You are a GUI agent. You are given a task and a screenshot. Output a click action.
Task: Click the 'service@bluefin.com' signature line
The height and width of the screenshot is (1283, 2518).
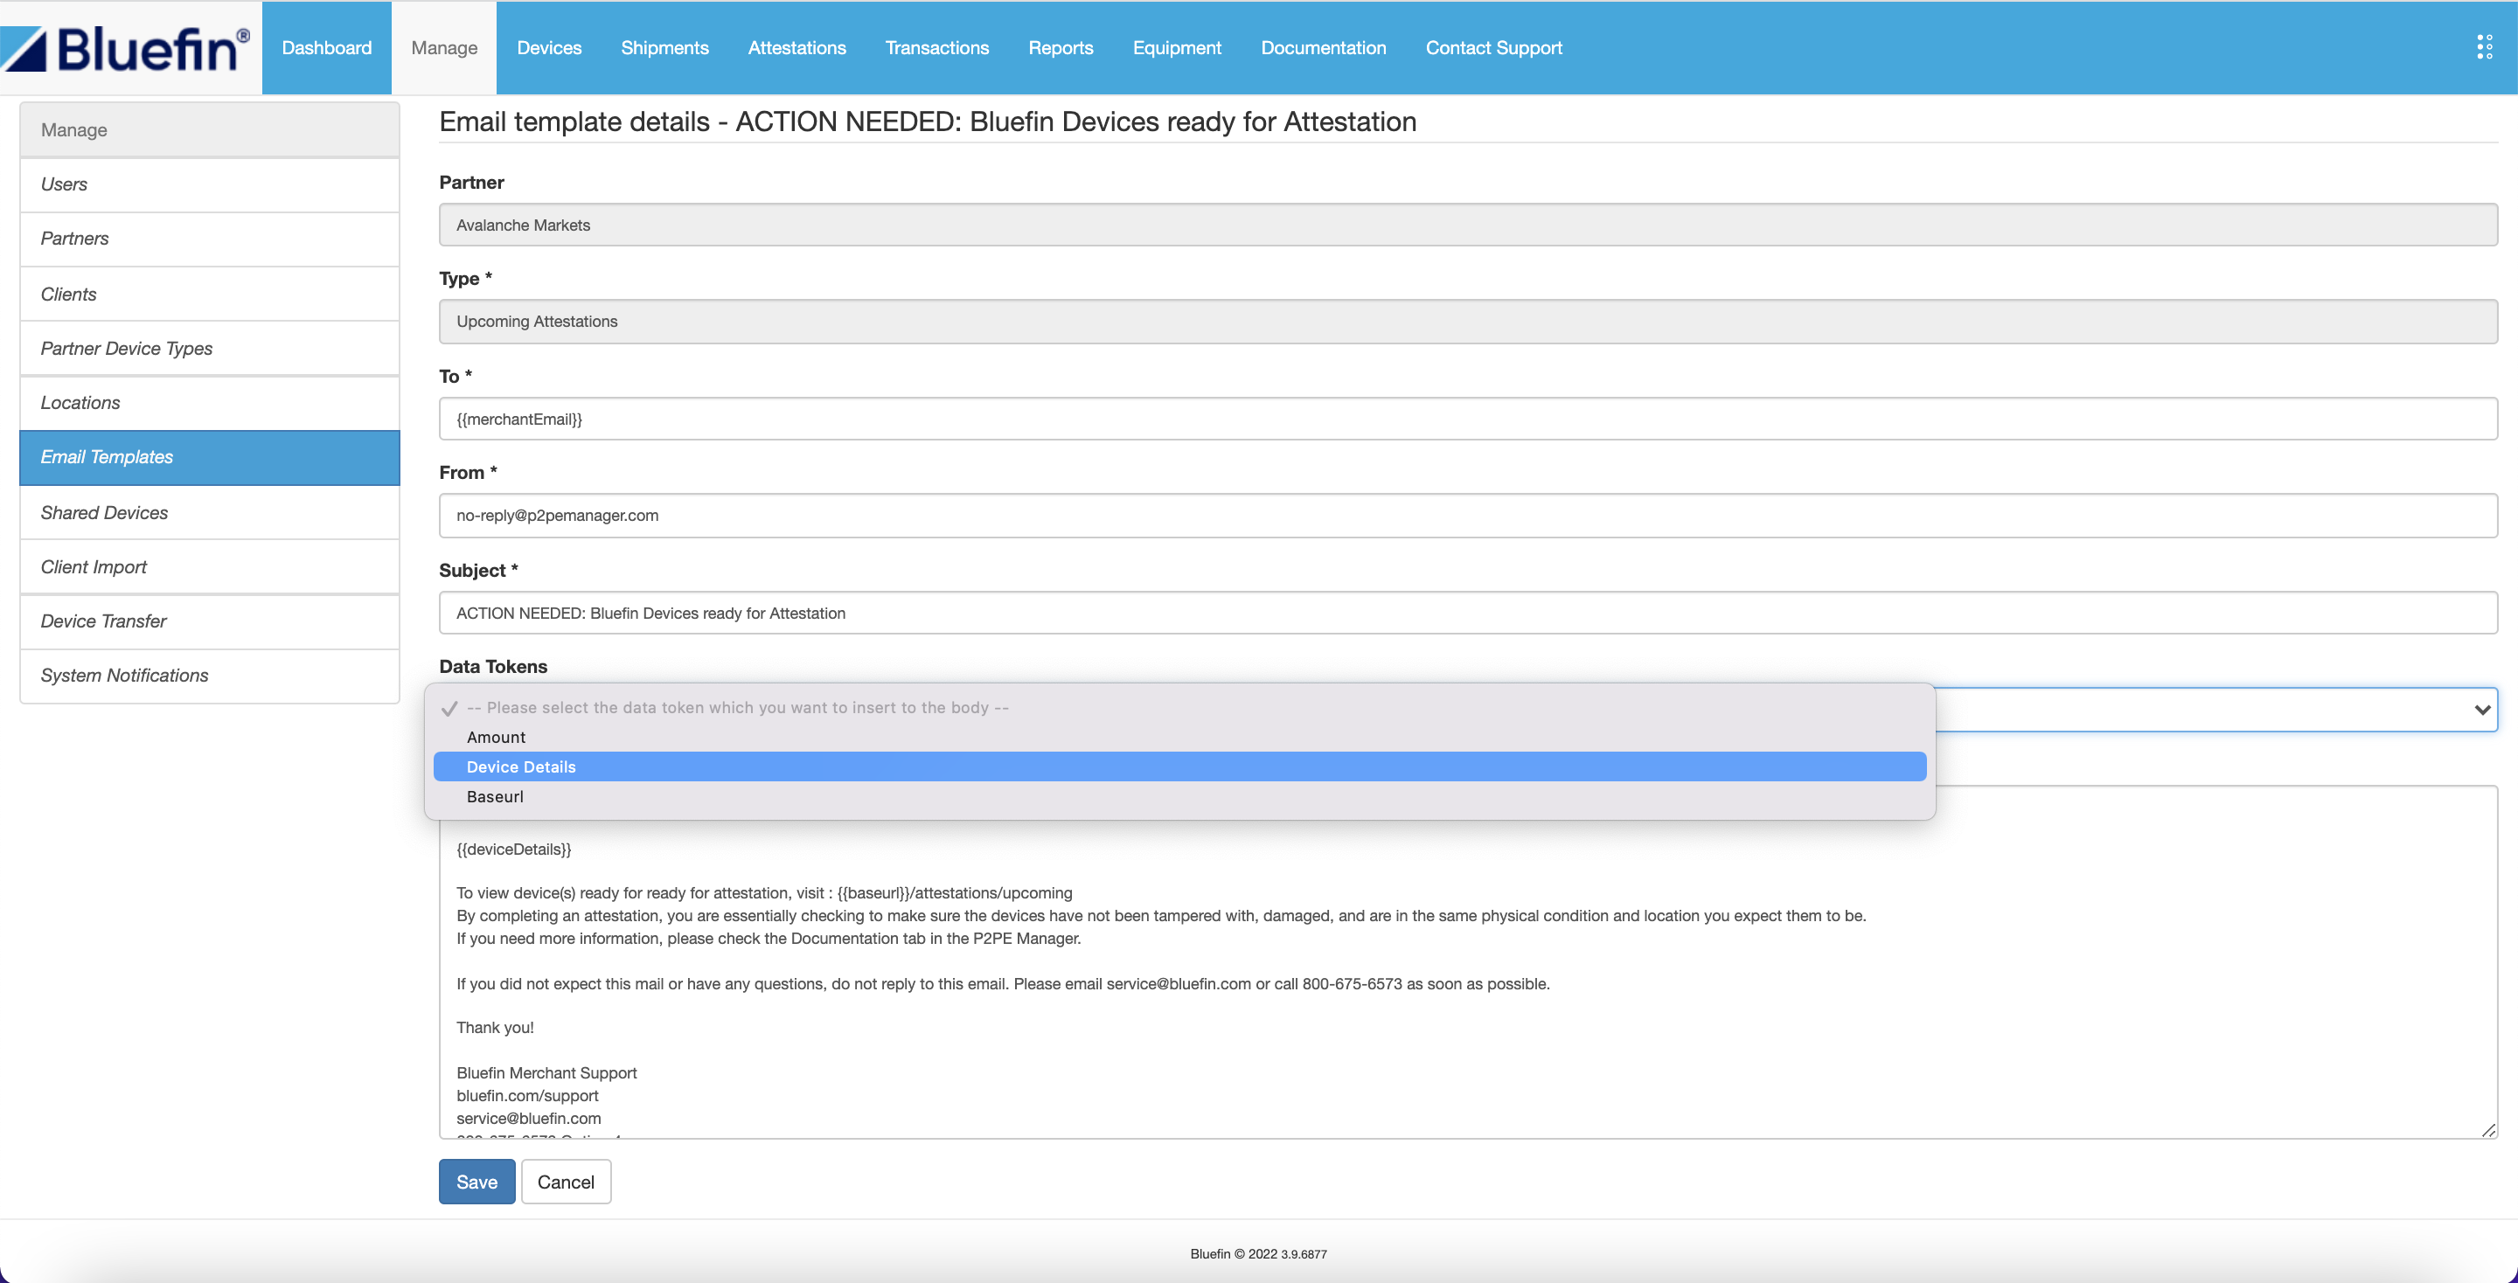click(x=529, y=1119)
